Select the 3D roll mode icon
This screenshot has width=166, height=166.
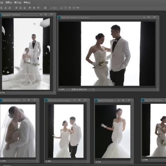[x=66, y=8]
